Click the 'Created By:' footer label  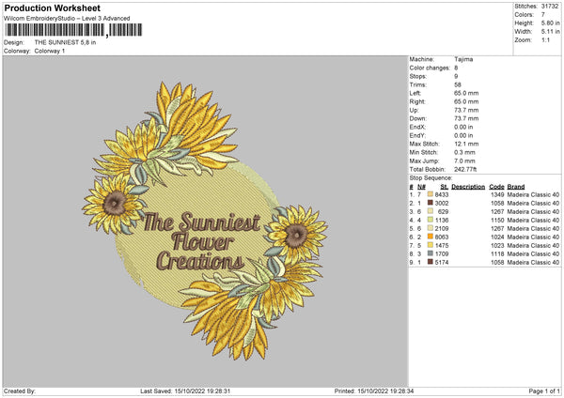[20, 390]
